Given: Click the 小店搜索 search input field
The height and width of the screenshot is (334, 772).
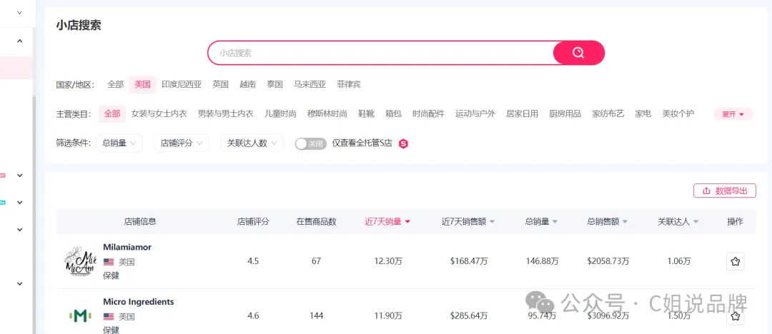Looking at the screenshot, I should (380, 53).
